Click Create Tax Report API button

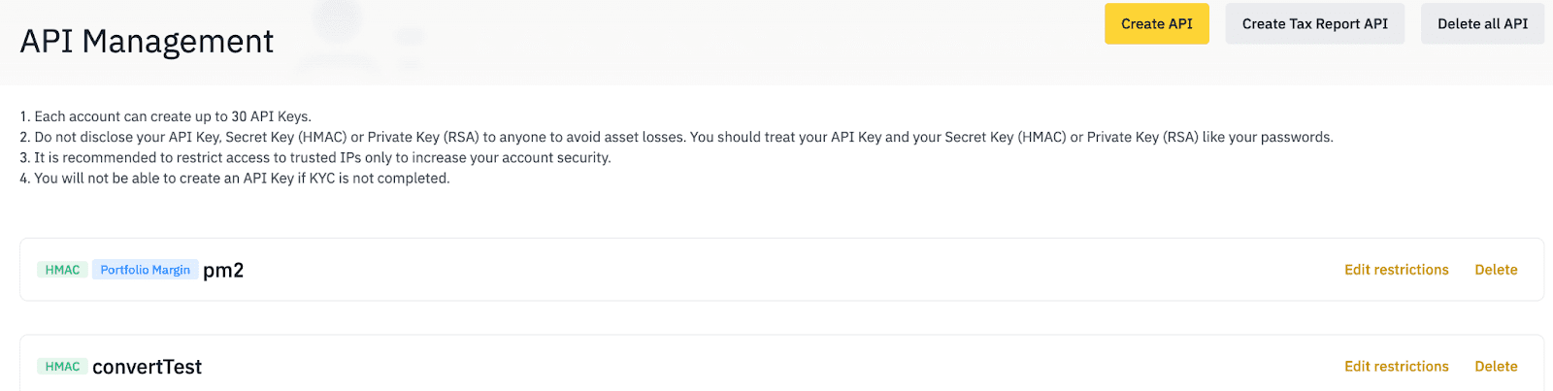coord(1314,24)
